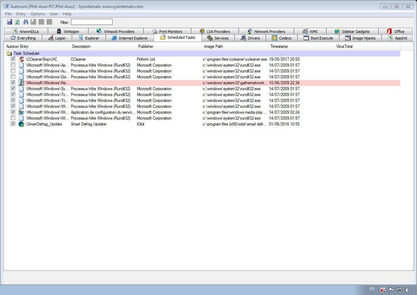The image size is (417, 295).
Task: Select the Scheduled Tasks tab
Action: click(x=178, y=37)
